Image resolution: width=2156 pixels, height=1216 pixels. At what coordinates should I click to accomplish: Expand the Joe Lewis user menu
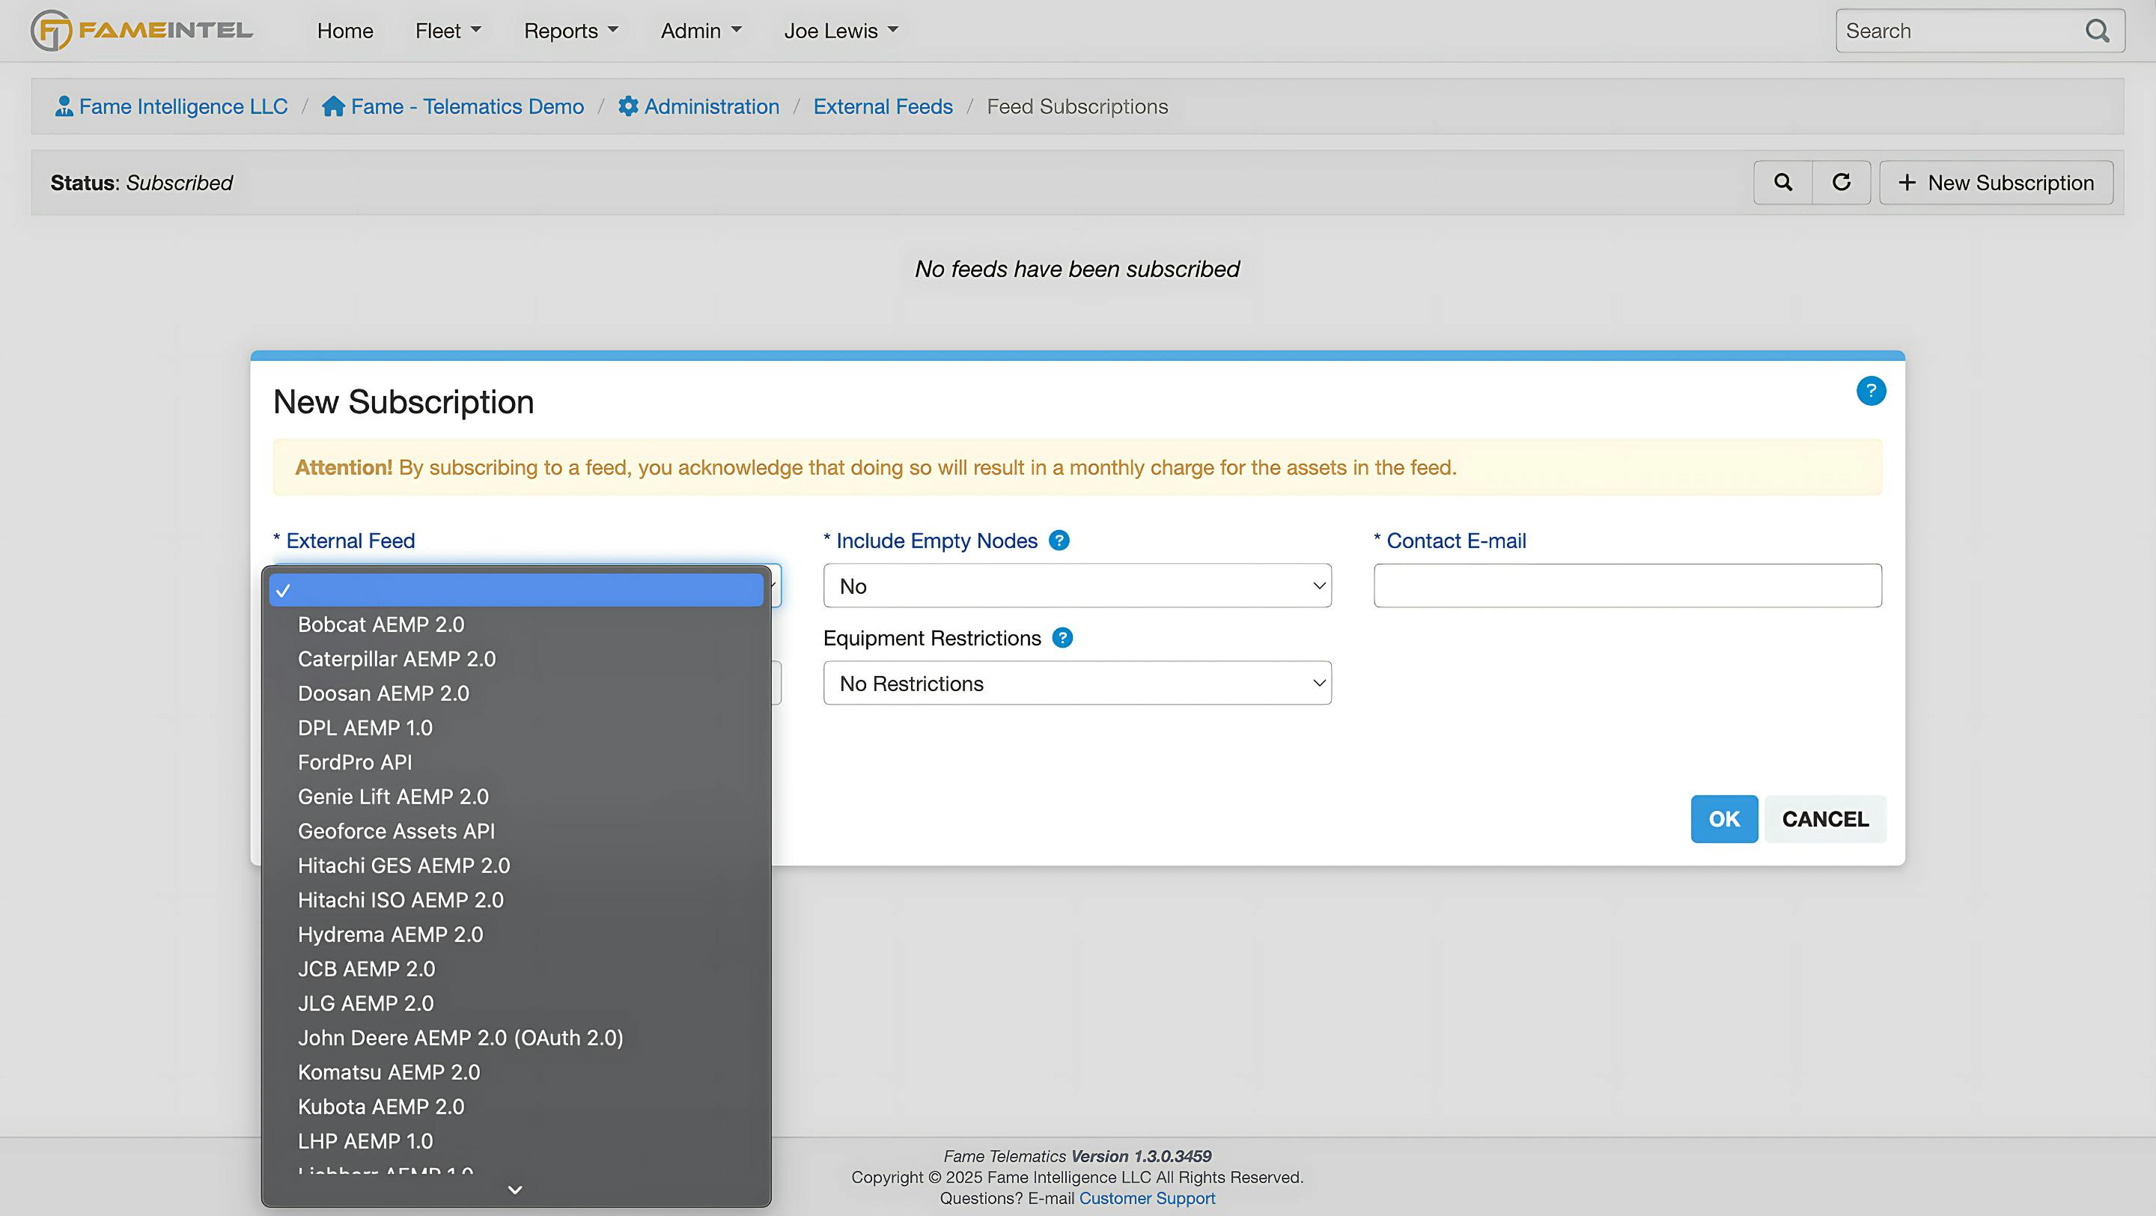pyautogui.click(x=840, y=31)
